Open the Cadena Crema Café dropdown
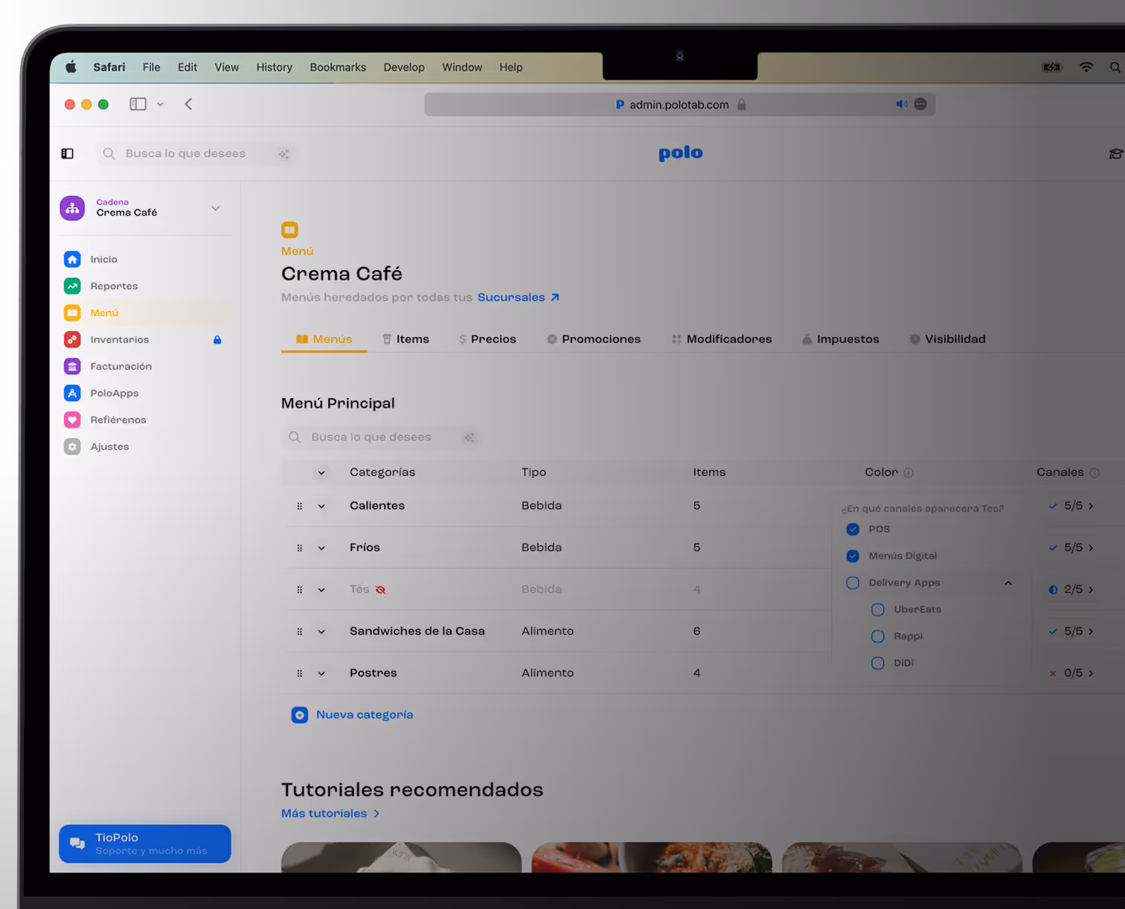 [x=216, y=208]
